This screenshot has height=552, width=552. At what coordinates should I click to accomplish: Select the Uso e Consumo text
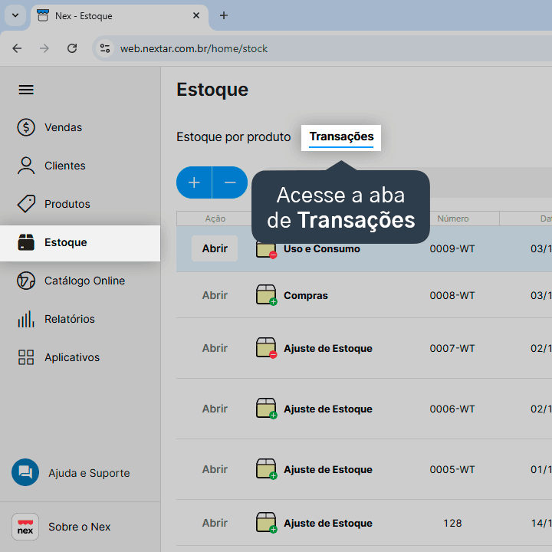[x=322, y=248]
